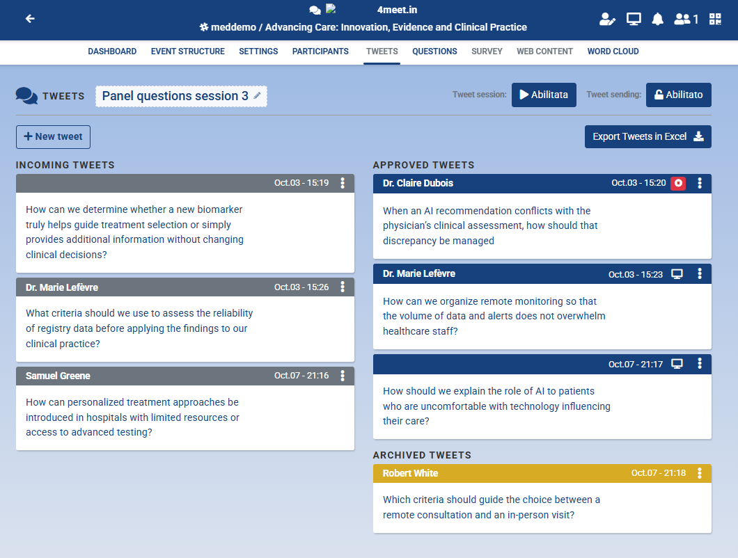Viewport: 738px width, 558px height.
Task: Click the AI recommendation conflicts tweet text
Action: (x=490, y=226)
